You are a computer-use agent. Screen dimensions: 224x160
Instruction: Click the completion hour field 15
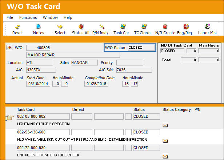pos(126,84)
